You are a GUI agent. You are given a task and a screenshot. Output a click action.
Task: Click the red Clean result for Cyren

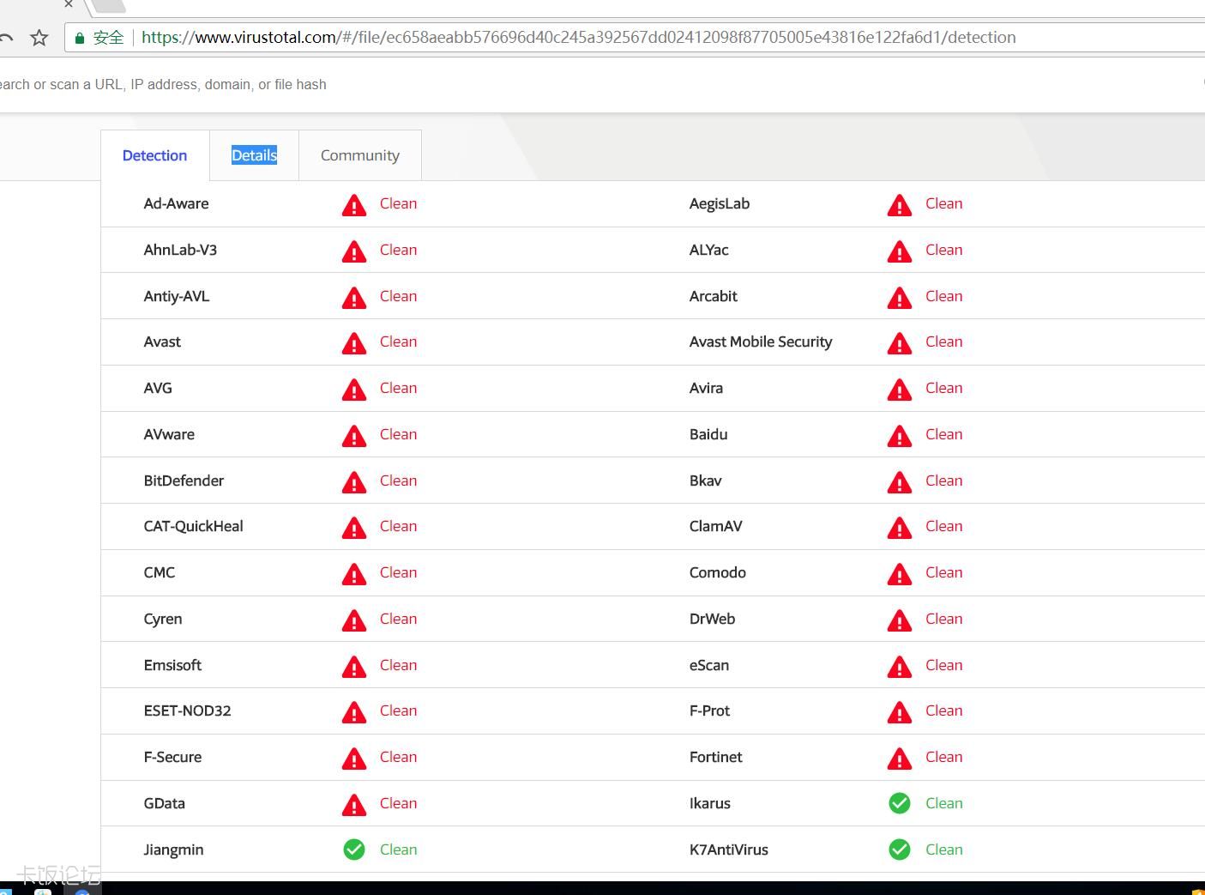pos(399,619)
